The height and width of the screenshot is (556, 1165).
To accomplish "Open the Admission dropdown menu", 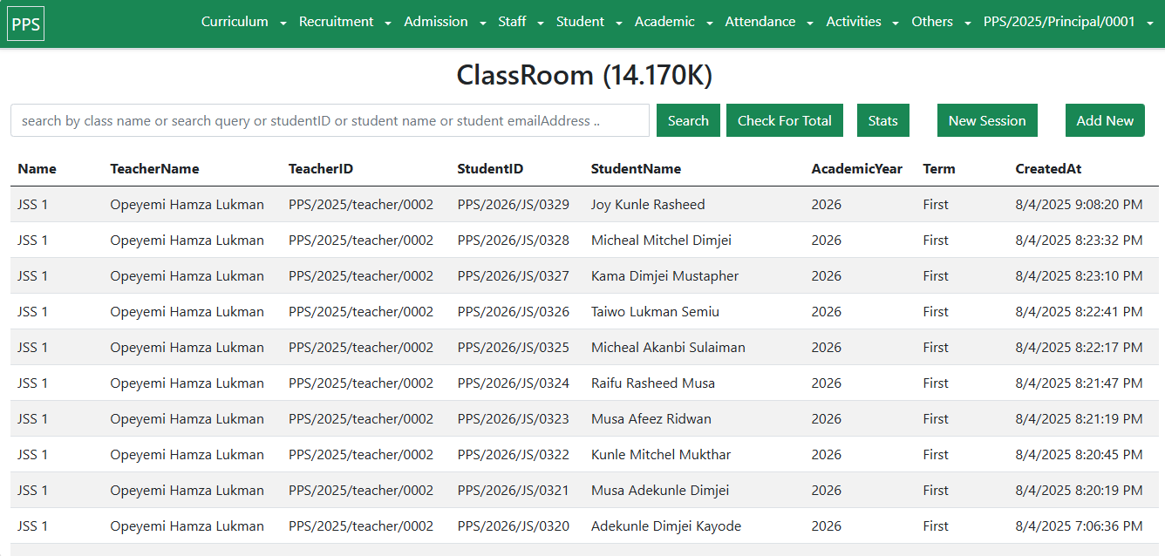I will coord(445,22).
